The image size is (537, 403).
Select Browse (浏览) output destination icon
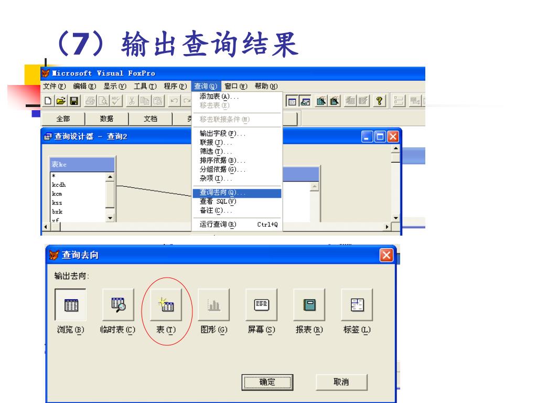click(71, 305)
